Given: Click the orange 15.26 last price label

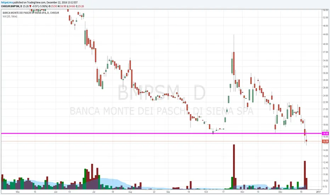Looking at the screenshot, I should coord(325,141).
